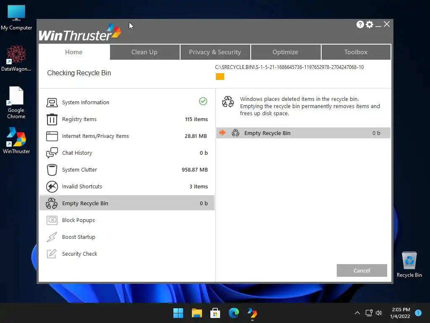This screenshot has width=430, height=323.
Task: Select Boost Startup row label
Action: [x=79, y=237]
